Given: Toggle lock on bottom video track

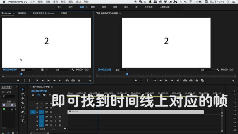Looking at the screenshot, I should [37, 112].
